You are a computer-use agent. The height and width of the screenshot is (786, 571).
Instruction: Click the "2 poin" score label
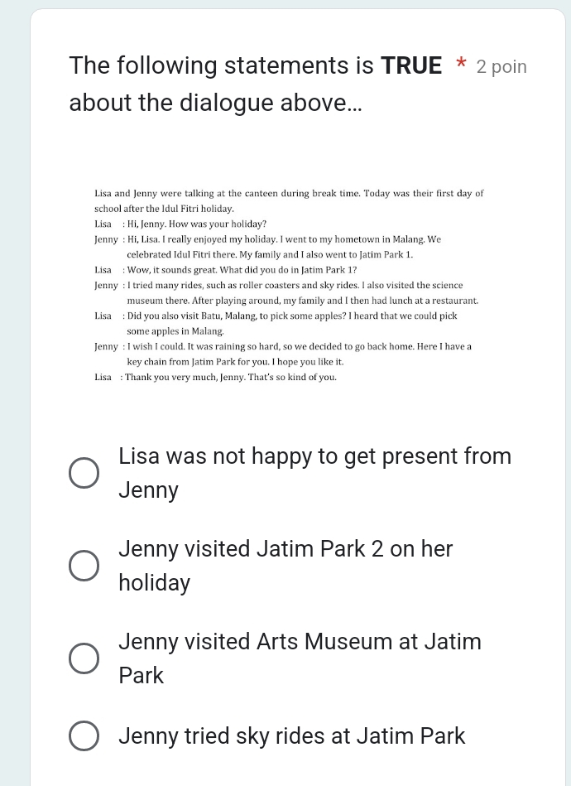(x=501, y=66)
